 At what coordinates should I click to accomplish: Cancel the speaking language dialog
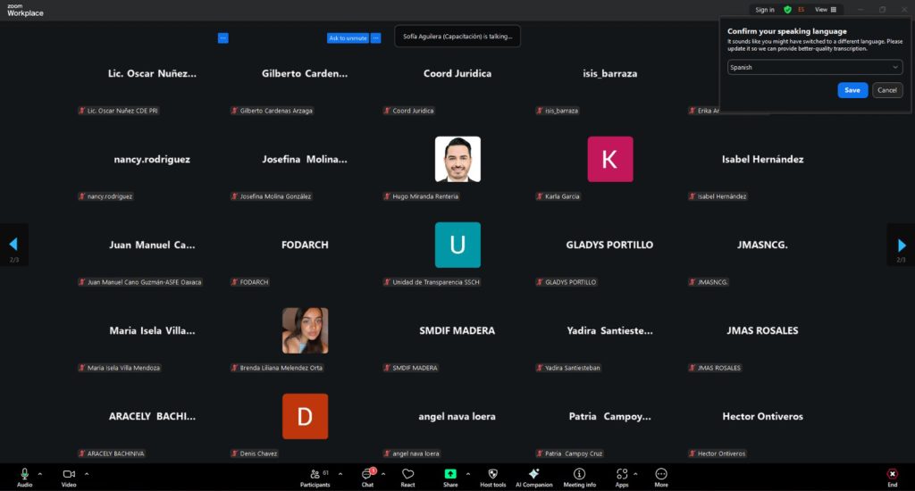pyautogui.click(x=886, y=90)
